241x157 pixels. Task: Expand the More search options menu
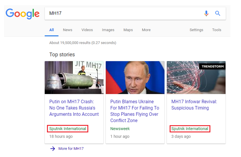coord(146,30)
